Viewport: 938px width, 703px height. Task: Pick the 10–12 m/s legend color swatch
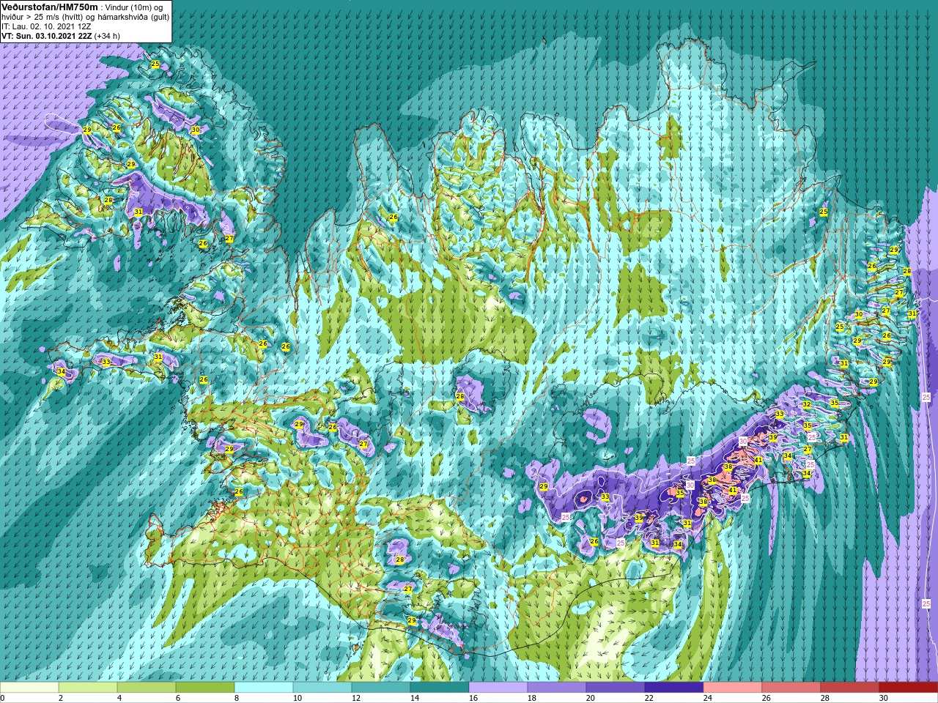322,688
